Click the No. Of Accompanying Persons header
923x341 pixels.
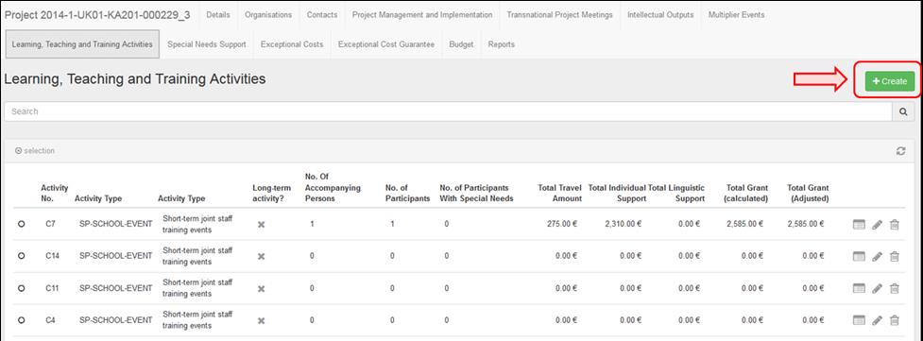(x=333, y=188)
